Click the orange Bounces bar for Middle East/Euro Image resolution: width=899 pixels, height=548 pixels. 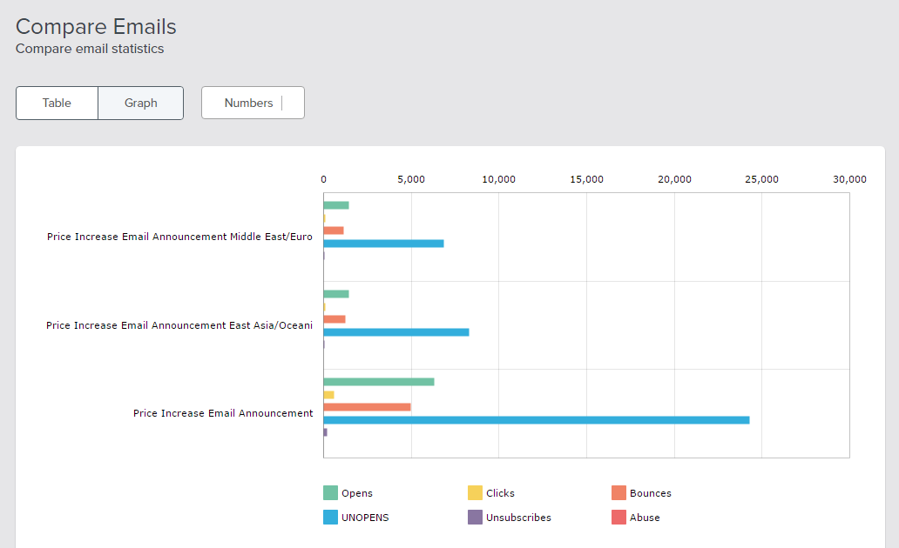point(334,230)
